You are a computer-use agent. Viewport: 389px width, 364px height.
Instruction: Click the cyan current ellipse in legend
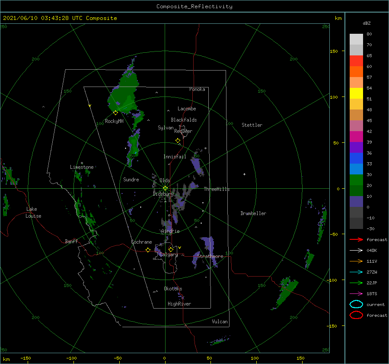(x=356, y=304)
